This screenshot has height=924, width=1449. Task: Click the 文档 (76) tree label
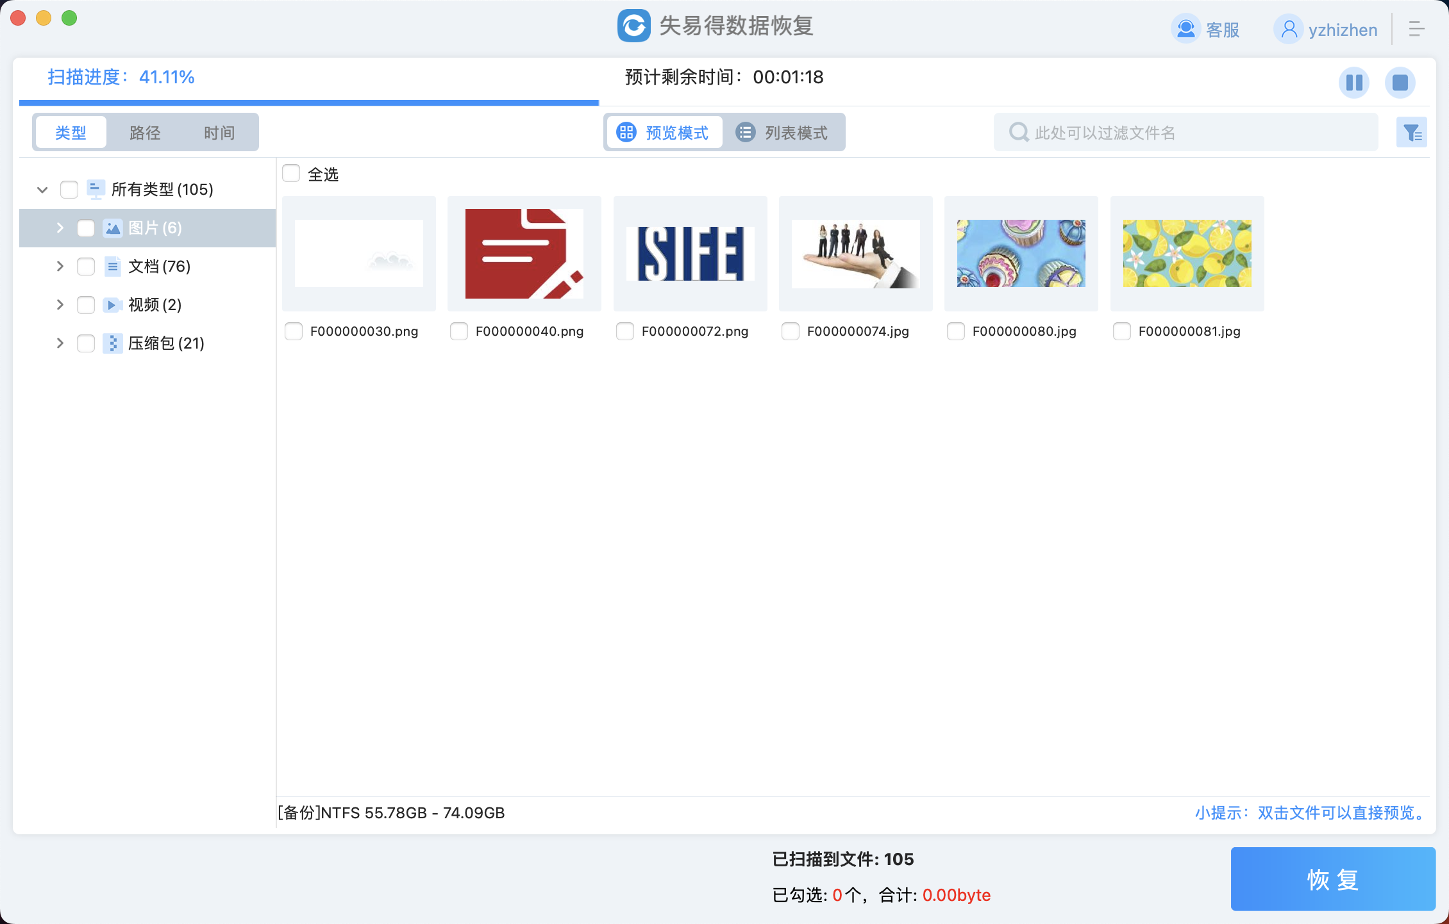(159, 267)
